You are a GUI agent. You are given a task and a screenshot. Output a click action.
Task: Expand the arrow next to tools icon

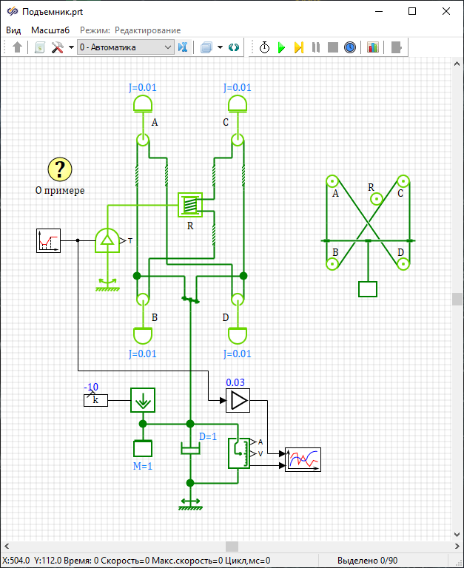click(x=71, y=47)
